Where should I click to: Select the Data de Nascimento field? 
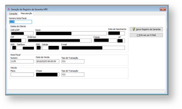click(x=116, y=33)
